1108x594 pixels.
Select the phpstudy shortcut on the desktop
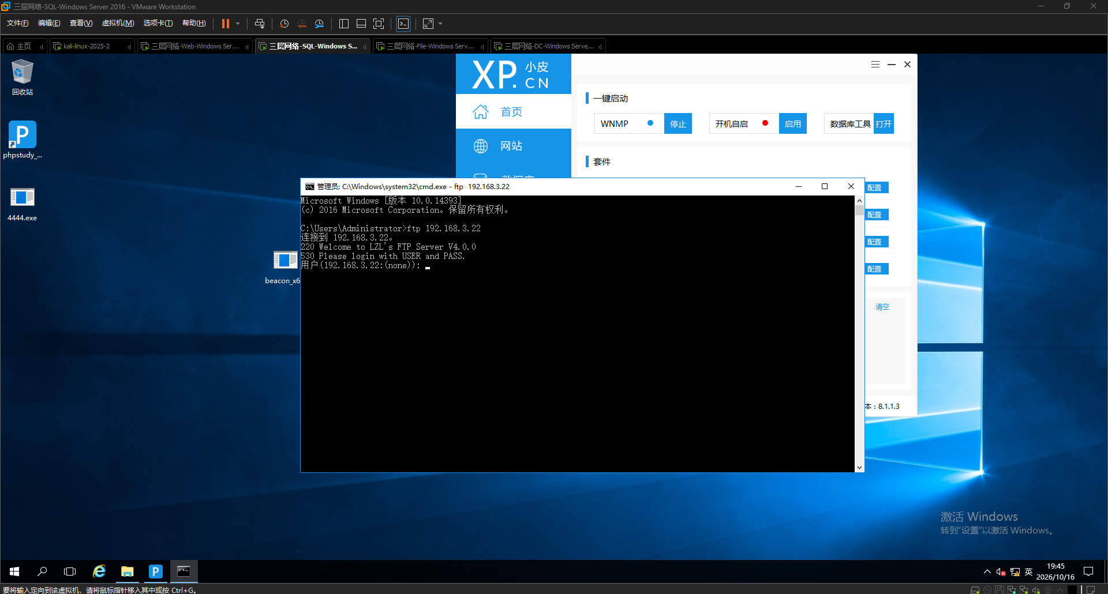[23, 140]
